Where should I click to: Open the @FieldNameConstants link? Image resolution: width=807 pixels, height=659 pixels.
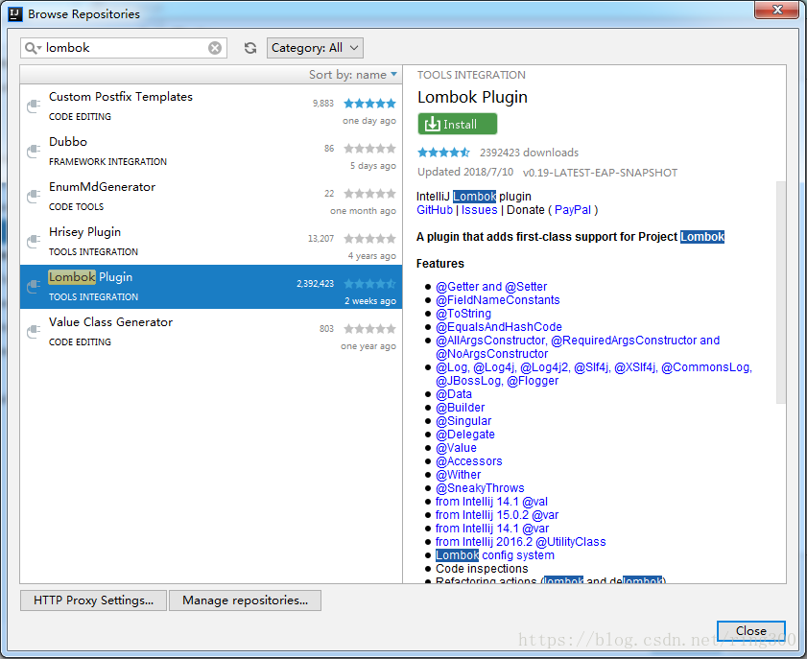click(x=498, y=300)
